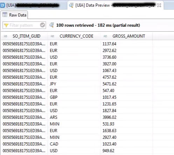Click the GROSS_AMOUNT column type icon

pyautogui.click(x=105, y=36)
